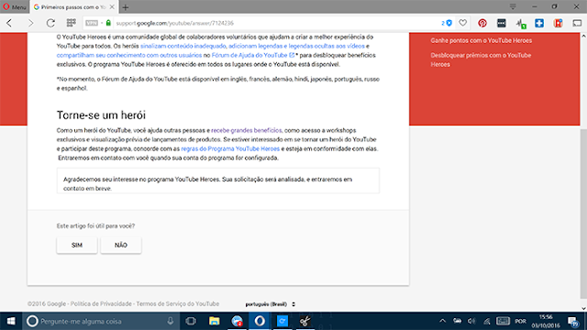Open a new tab with plus button
587x330 pixels.
click(x=126, y=7)
